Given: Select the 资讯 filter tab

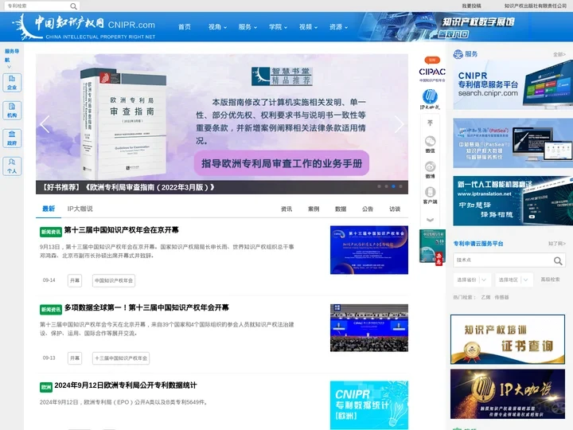Looking at the screenshot, I should [286, 209].
